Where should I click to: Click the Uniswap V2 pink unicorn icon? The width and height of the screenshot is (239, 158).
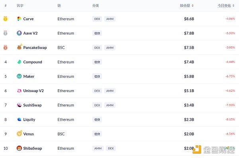pyautogui.click(x=19, y=91)
